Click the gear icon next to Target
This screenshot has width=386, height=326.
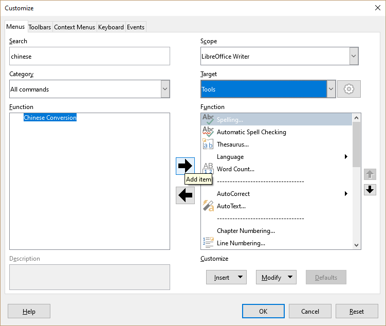349,89
